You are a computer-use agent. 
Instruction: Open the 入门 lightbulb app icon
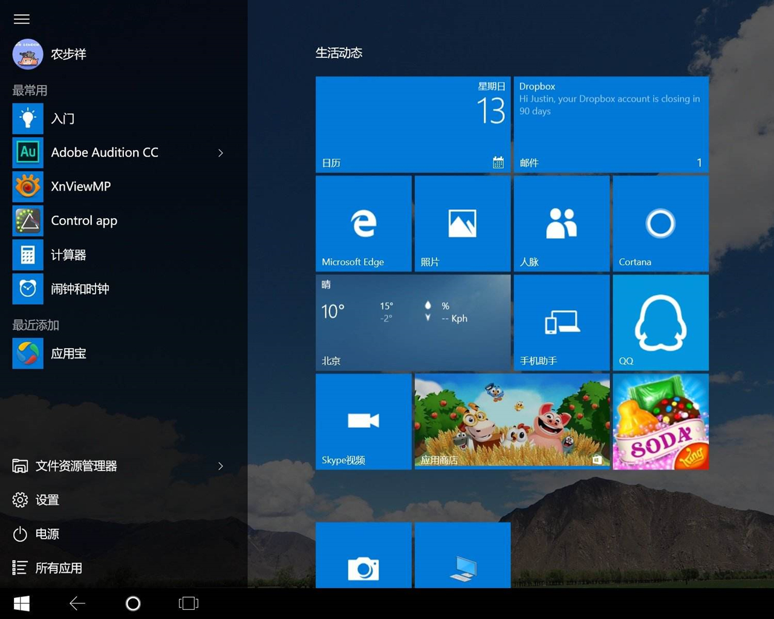coord(28,118)
